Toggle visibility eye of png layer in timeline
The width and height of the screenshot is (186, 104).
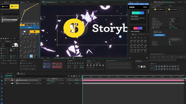[x=5, y=80]
